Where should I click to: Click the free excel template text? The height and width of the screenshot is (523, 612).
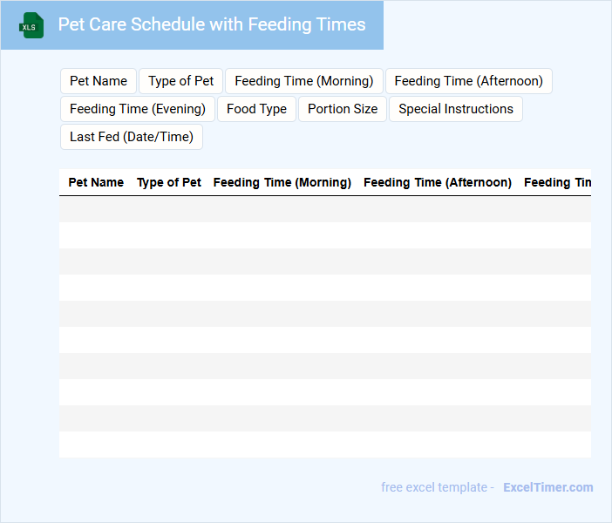point(438,487)
